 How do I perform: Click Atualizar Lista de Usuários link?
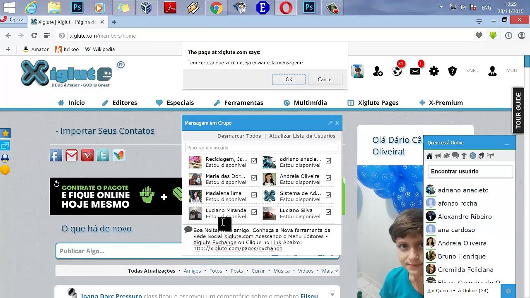point(302,136)
